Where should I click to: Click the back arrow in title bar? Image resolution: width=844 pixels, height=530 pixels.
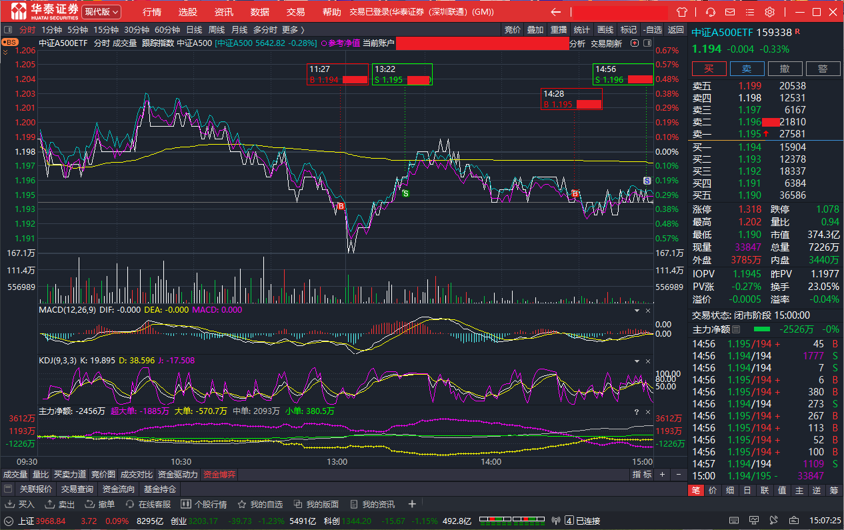click(555, 12)
